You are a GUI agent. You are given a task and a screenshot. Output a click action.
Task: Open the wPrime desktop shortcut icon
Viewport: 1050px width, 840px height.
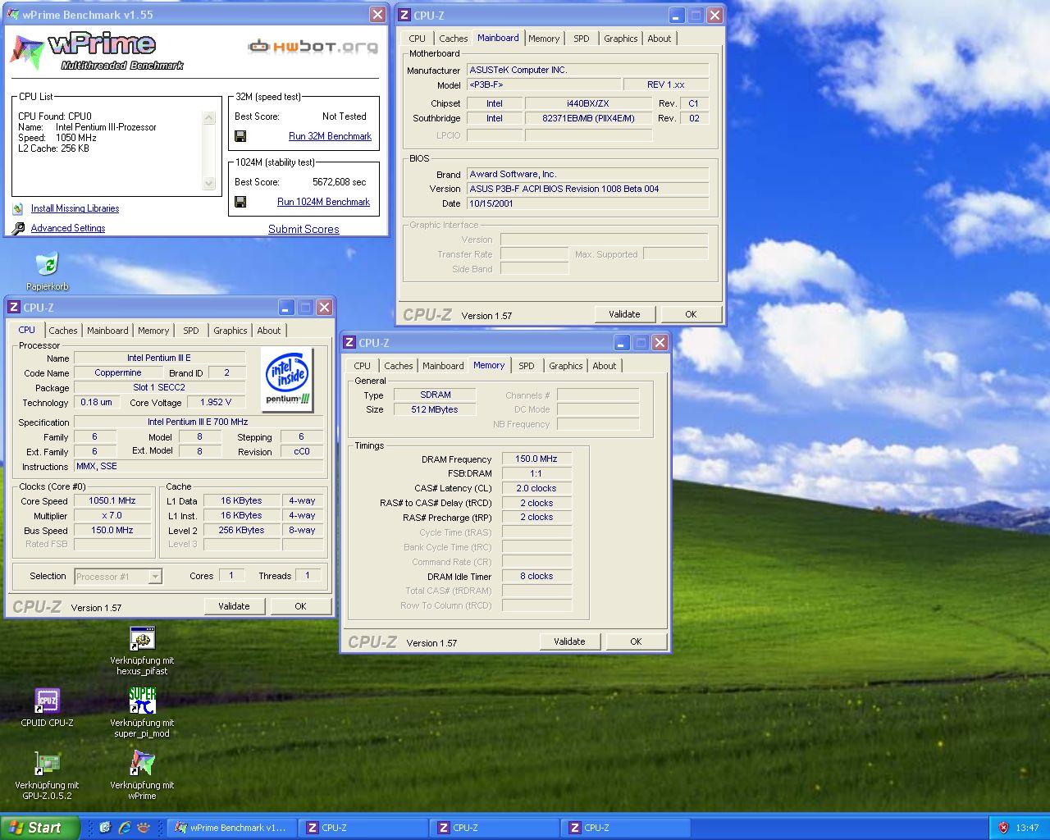tap(142, 764)
